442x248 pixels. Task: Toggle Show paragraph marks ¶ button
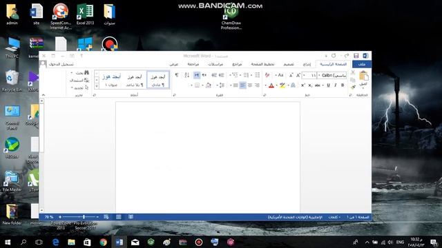click(177, 75)
